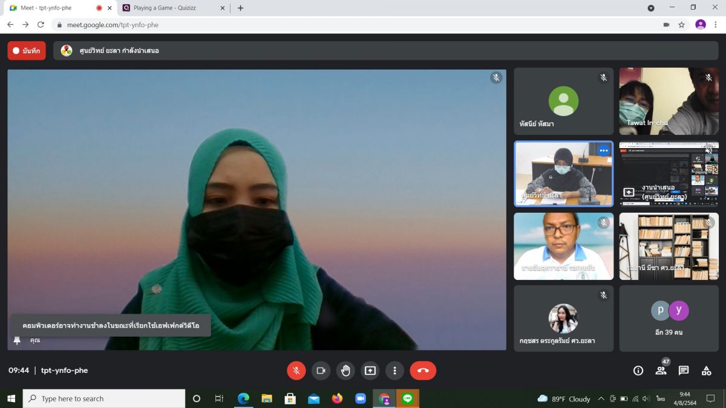Viewport: 726px width, 408px height.
Task: Open more options three-dot menu
Action: (x=394, y=371)
